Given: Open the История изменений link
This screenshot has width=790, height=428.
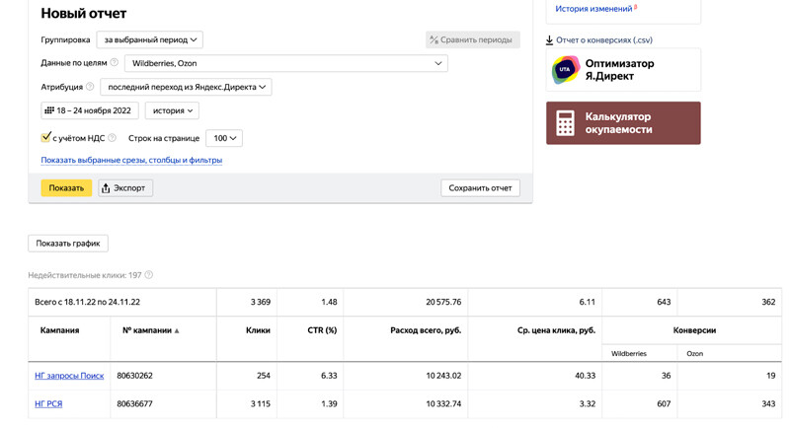Looking at the screenshot, I should pos(593,9).
